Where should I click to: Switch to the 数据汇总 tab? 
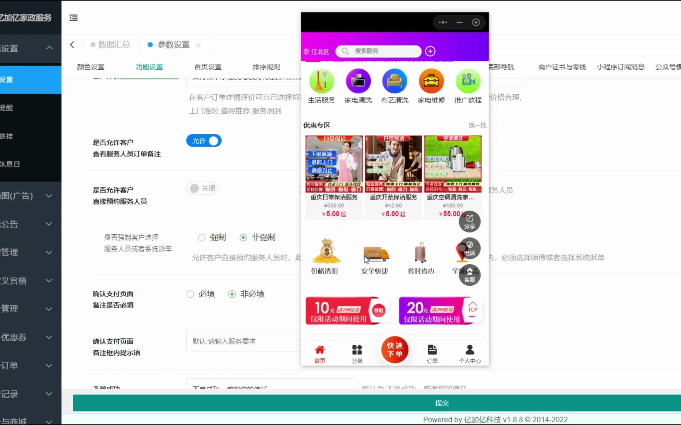coord(110,45)
